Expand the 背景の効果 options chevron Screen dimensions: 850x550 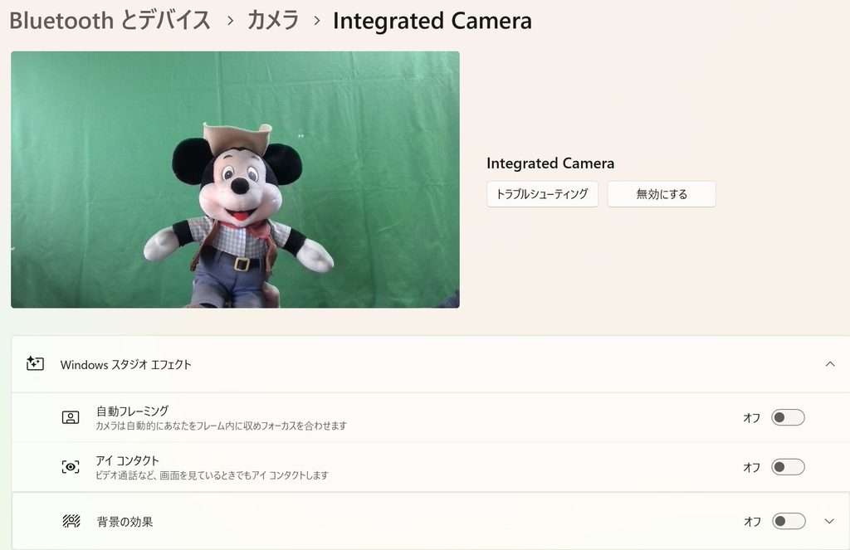[x=829, y=521]
